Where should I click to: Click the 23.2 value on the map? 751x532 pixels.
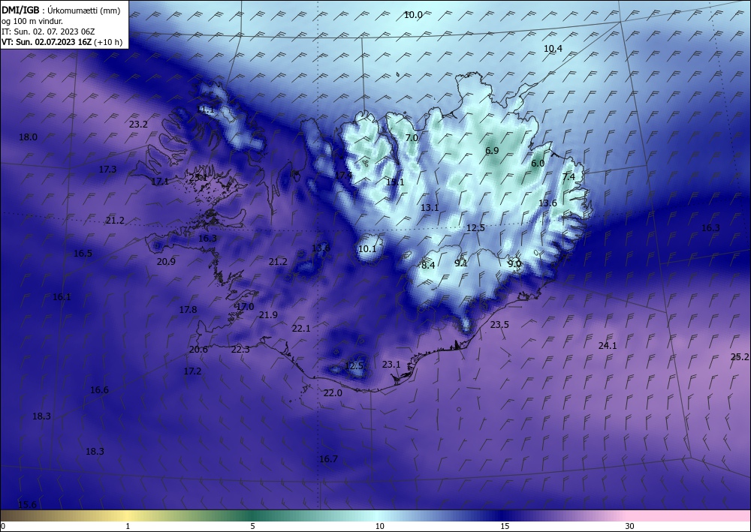[x=138, y=125]
